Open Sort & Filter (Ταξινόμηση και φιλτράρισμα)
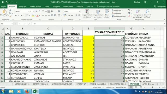 (138, 14)
